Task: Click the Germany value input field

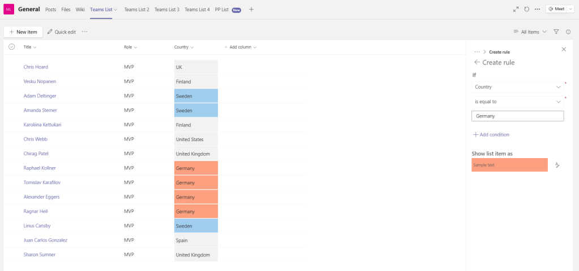Action: [517, 116]
